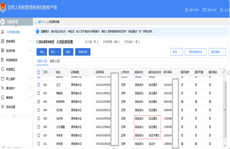The width and height of the screenshot is (230, 149).
Task: Switch to the 境外人员 tab
Action: tap(54, 61)
